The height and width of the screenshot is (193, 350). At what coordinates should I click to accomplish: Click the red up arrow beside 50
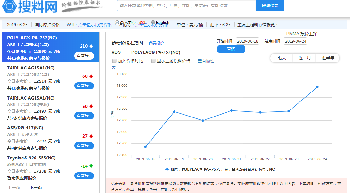(91, 106)
